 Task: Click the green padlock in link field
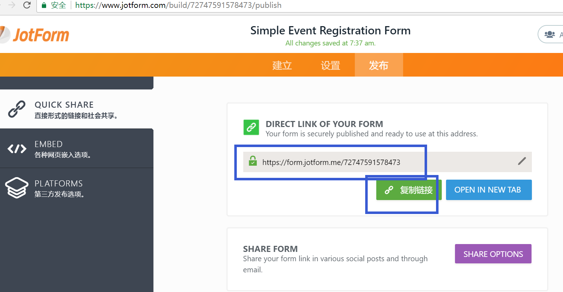[x=253, y=161]
